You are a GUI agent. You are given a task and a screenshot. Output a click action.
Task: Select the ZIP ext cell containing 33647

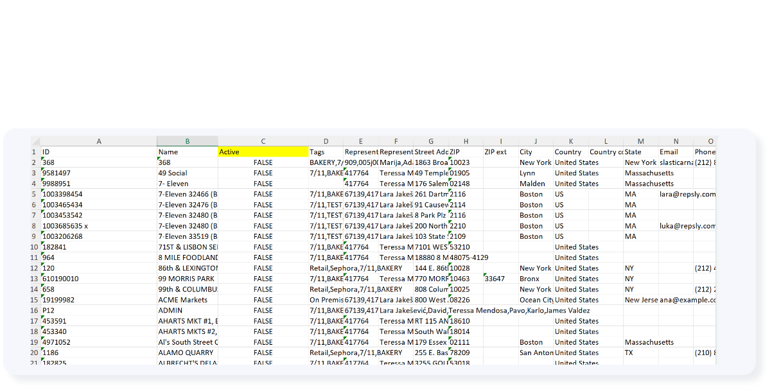[500, 279]
